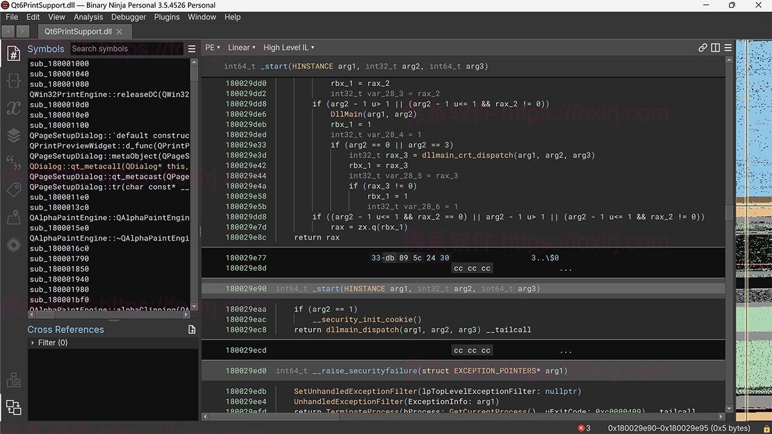Open the Stack layers sidebar icon
Screen dimensions: 772x434
[x=14, y=136]
